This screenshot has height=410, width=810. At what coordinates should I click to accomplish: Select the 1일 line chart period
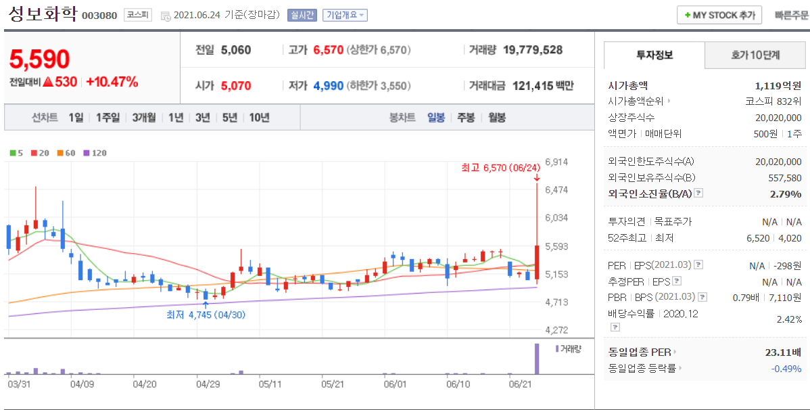click(76, 118)
